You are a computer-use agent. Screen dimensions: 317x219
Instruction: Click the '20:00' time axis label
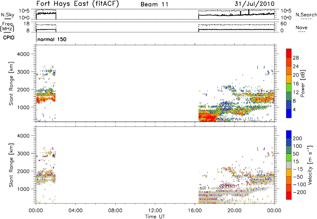point(234,211)
